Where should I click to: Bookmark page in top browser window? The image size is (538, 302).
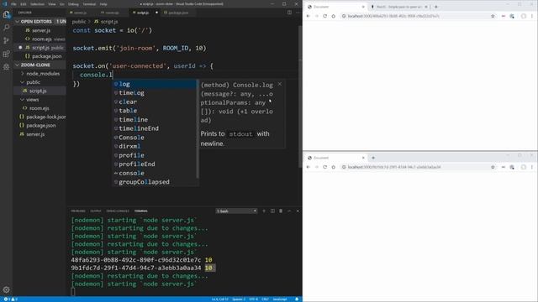click(x=493, y=16)
